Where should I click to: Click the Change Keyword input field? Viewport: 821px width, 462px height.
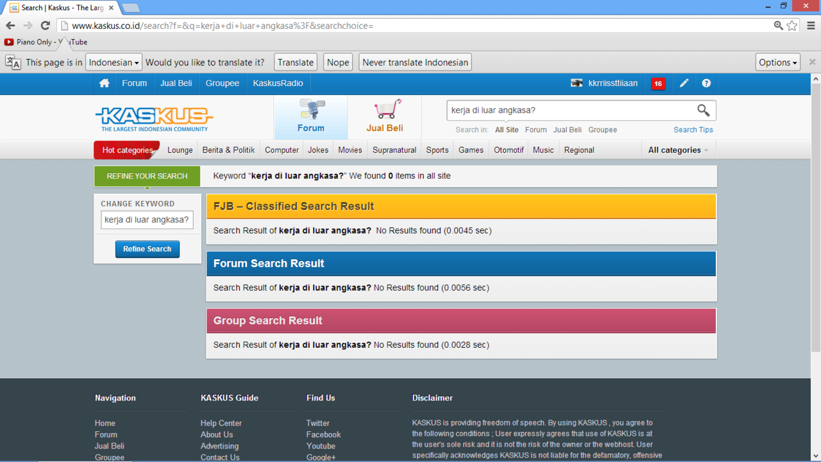147,219
